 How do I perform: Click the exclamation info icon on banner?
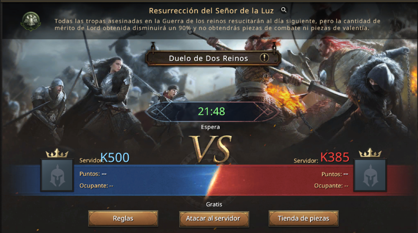[264, 58]
